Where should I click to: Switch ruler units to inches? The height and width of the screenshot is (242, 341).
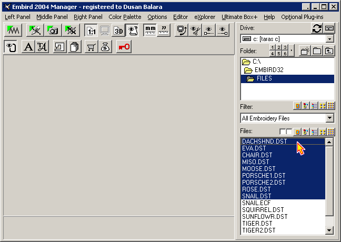(x=164, y=30)
